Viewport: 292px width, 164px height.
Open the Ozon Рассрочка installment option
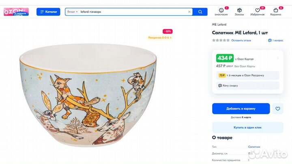click(x=246, y=75)
